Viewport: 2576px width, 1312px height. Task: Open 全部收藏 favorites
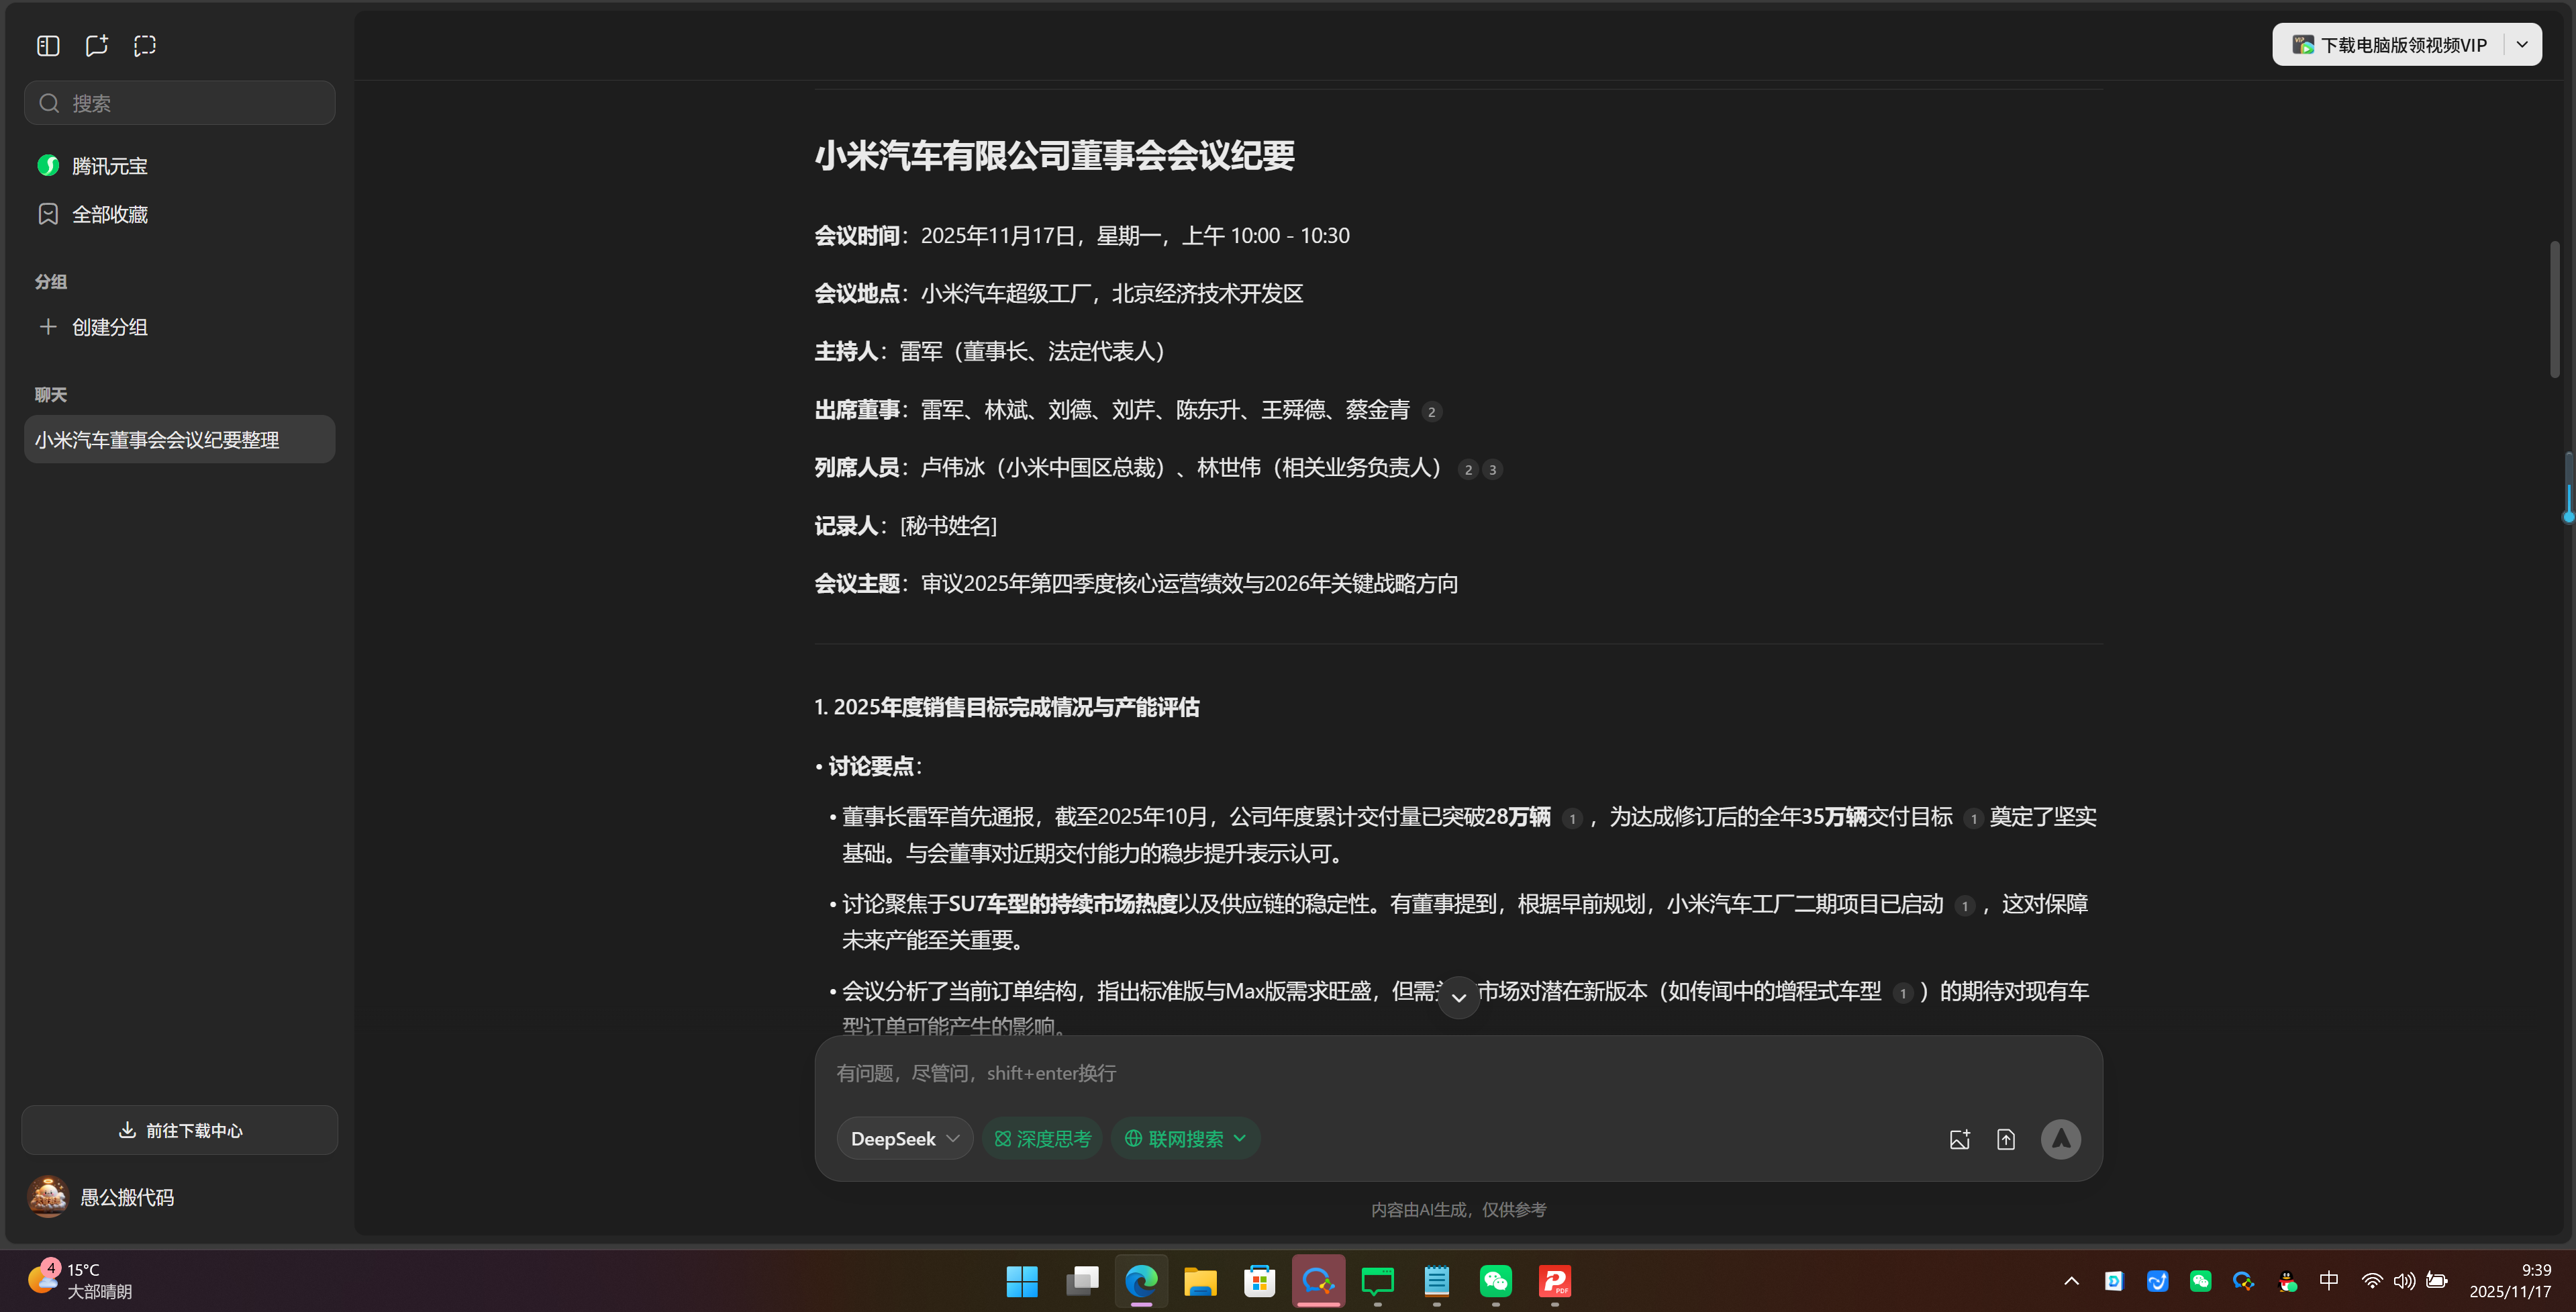110,213
